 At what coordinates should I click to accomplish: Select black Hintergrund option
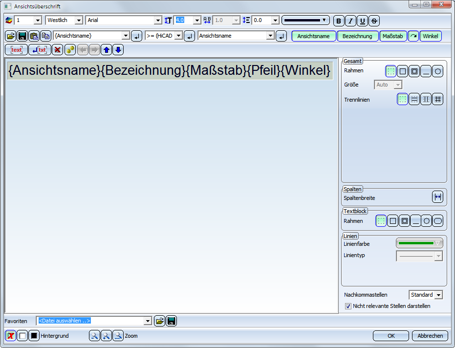coord(34,336)
